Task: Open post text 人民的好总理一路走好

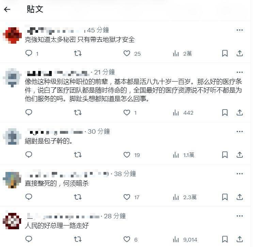Action: 57,226
